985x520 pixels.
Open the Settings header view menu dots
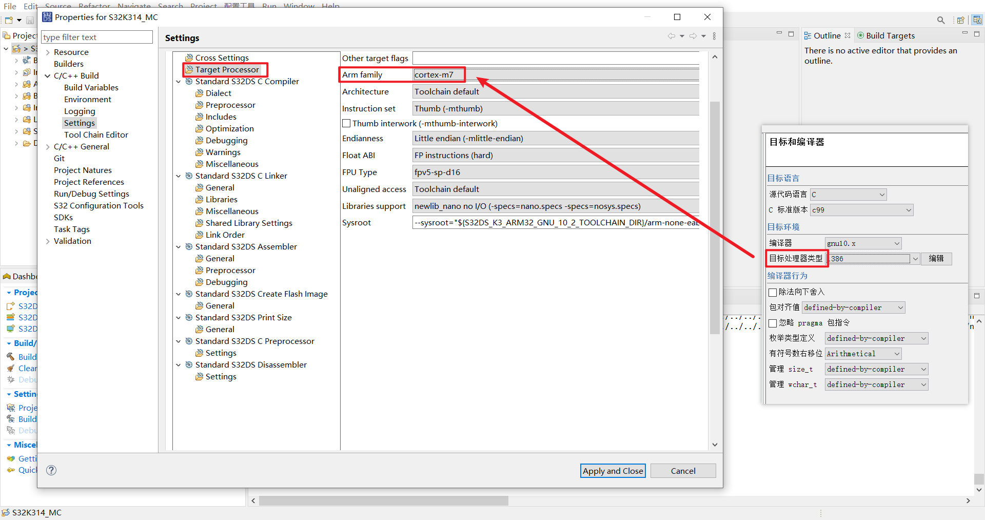[714, 36]
